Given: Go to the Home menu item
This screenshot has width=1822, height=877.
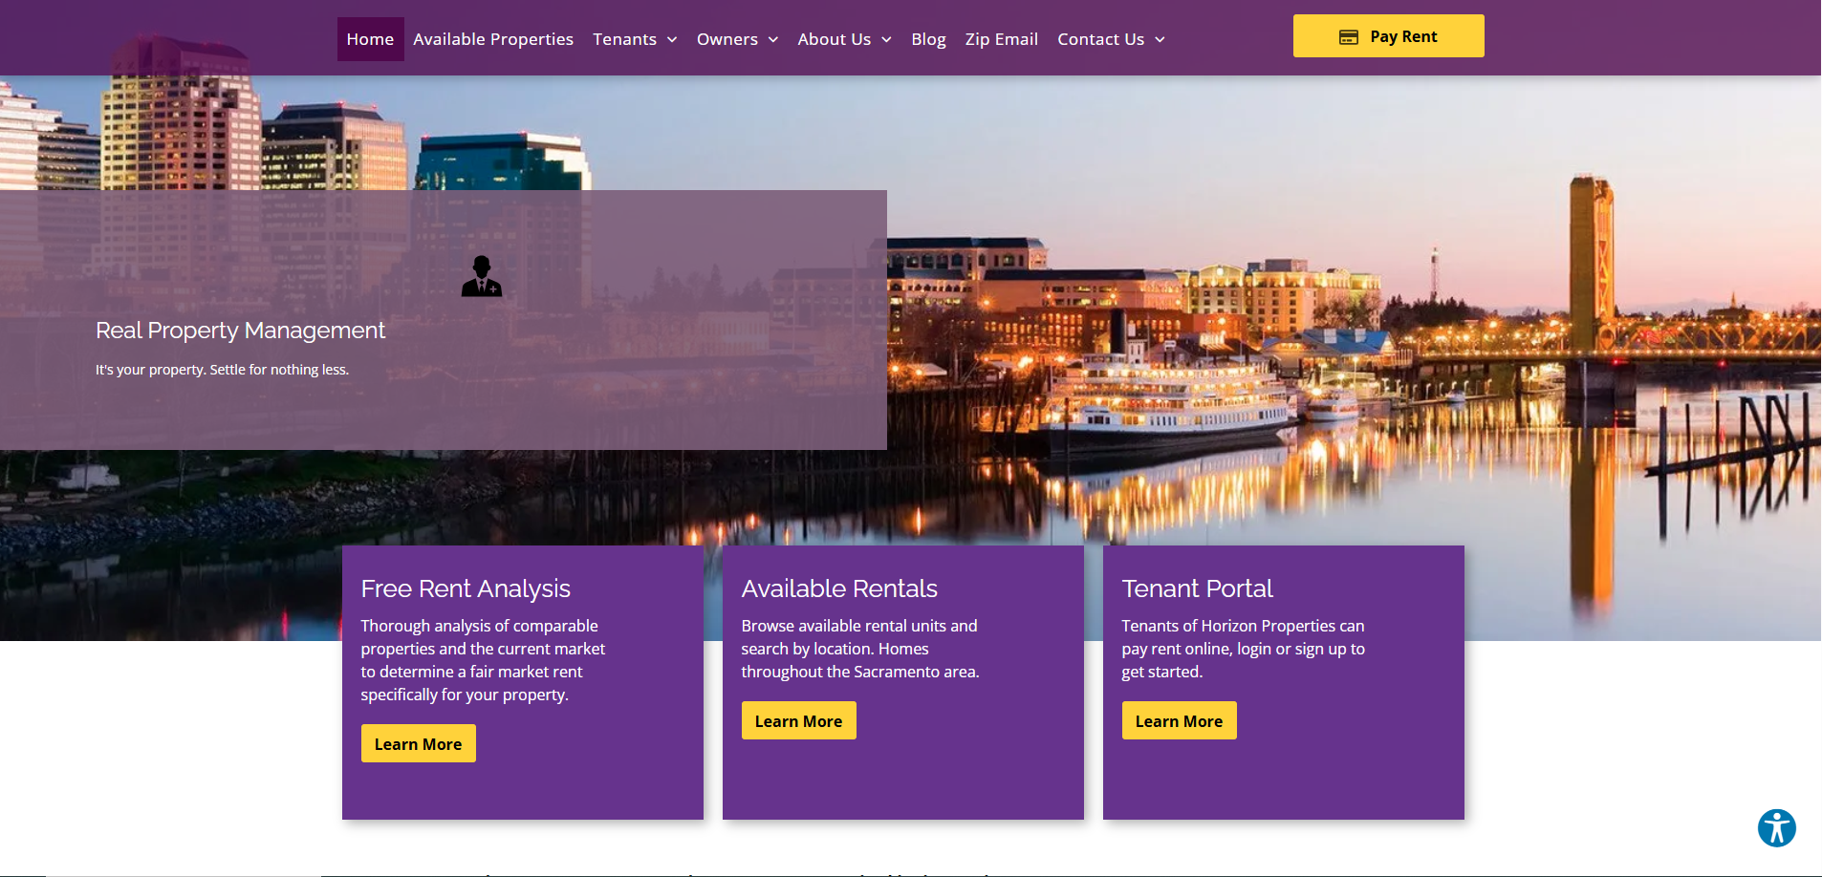Looking at the screenshot, I should [x=370, y=39].
